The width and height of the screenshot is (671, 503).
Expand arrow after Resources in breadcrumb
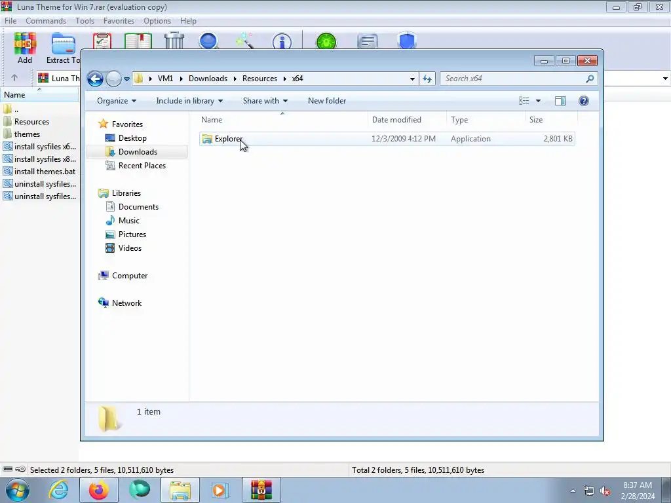(x=284, y=79)
